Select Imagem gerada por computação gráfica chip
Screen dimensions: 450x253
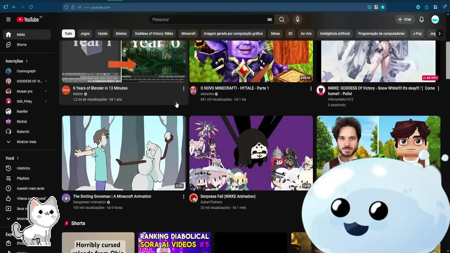[233, 33]
